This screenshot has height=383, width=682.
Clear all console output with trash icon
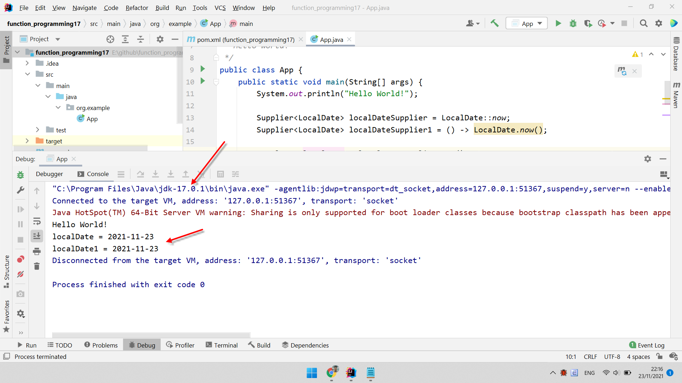click(37, 266)
